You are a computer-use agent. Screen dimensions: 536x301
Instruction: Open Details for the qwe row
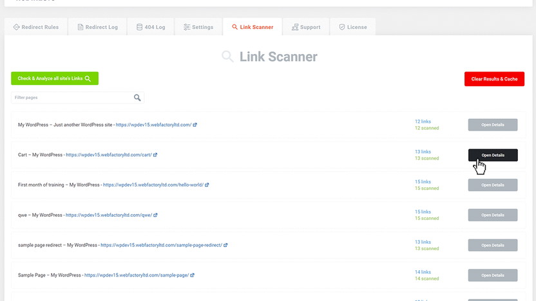(x=493, y=215)
